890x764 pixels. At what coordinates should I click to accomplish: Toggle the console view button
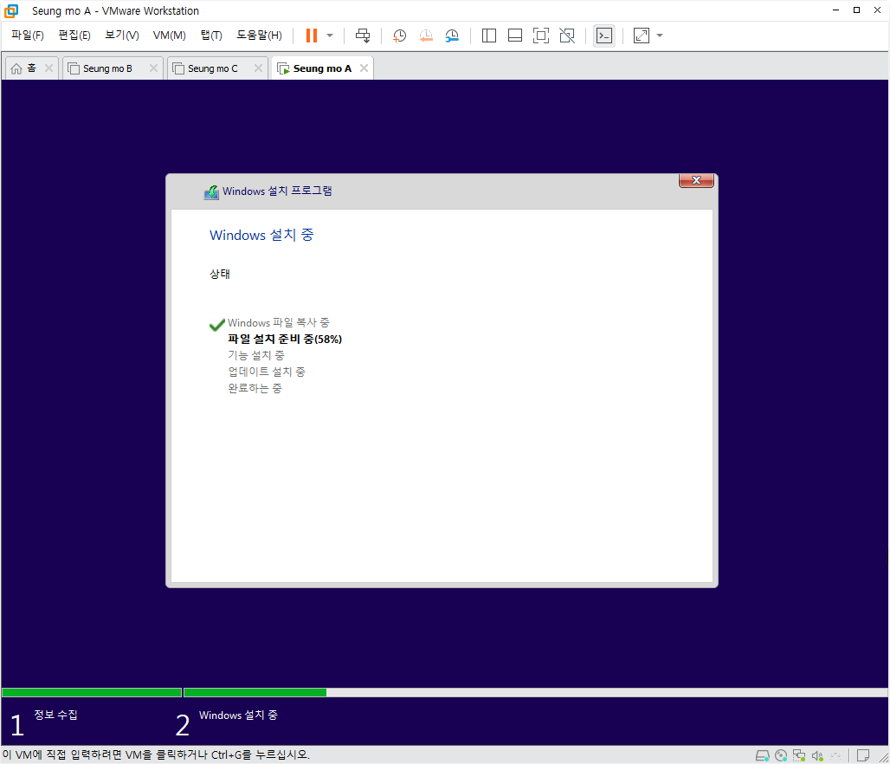(604, 36)
